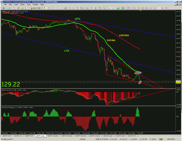This screenshot has height=141, width=182.
Task: Open the Terminal panel icon
Action: 26,8
